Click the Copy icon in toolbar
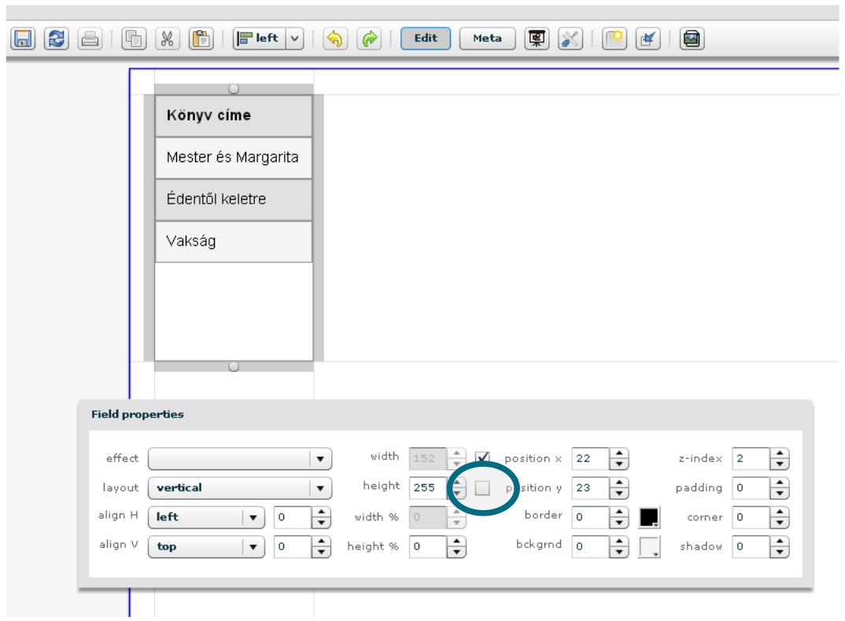The height and width of the screenshot is (621, 845). 135,39
